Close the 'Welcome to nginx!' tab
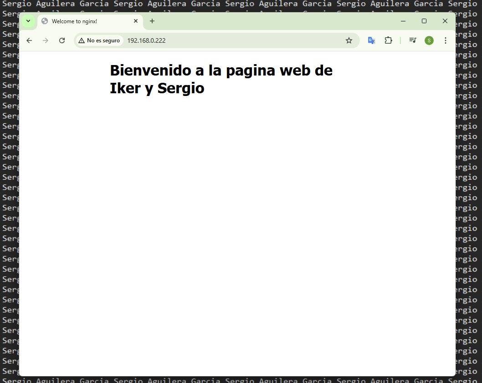The width and height of the screenshot is (482, 383). (x=136, y=21)
